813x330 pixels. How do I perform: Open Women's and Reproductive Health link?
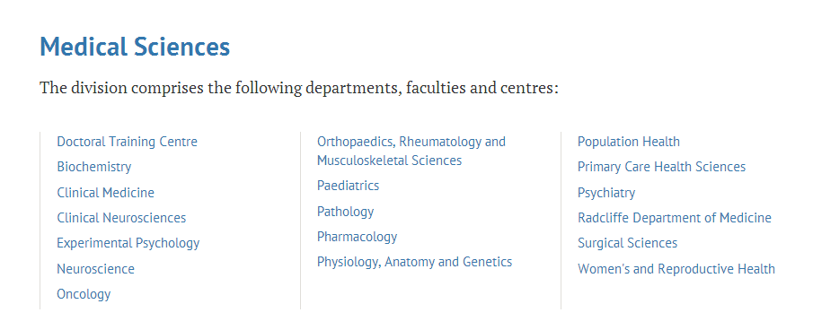point(676,269)
